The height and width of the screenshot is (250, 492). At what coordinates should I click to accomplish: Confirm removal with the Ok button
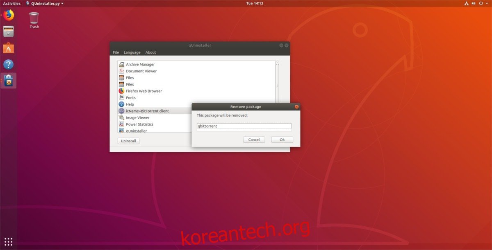pyautogui.click(x=282, y=139)
